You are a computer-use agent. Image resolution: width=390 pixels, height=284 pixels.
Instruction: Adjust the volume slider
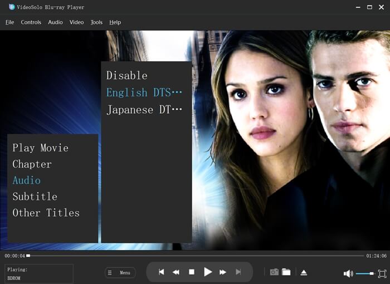[x=364, y=273]
